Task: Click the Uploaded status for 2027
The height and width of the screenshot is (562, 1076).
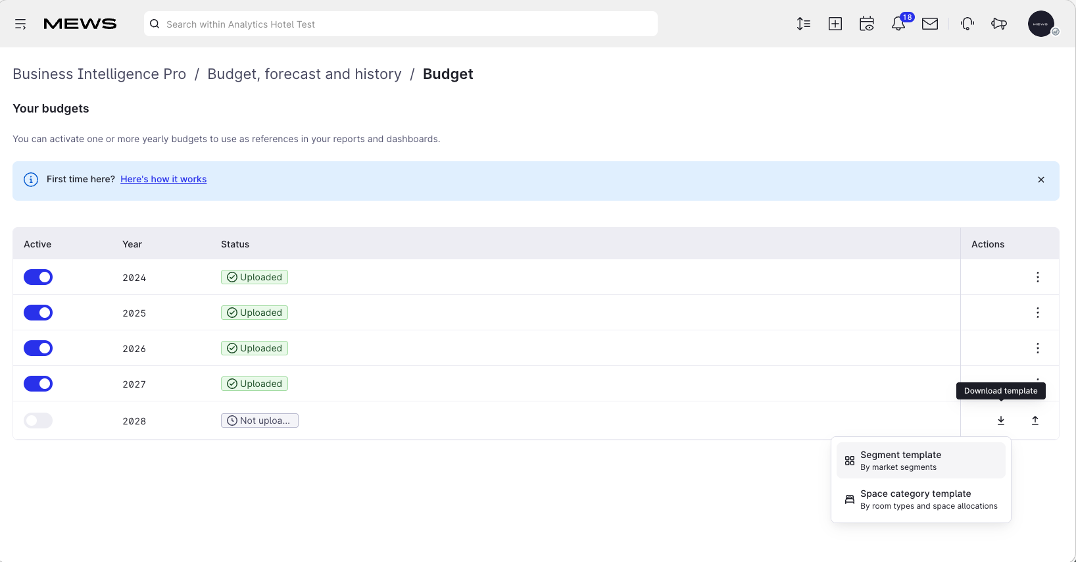Action: (255, 384)
